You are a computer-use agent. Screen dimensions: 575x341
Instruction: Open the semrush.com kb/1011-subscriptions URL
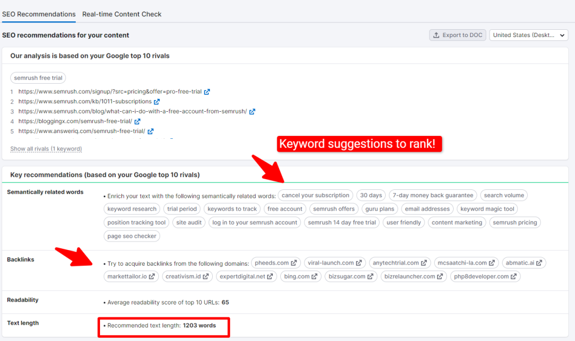pos(85,102)
